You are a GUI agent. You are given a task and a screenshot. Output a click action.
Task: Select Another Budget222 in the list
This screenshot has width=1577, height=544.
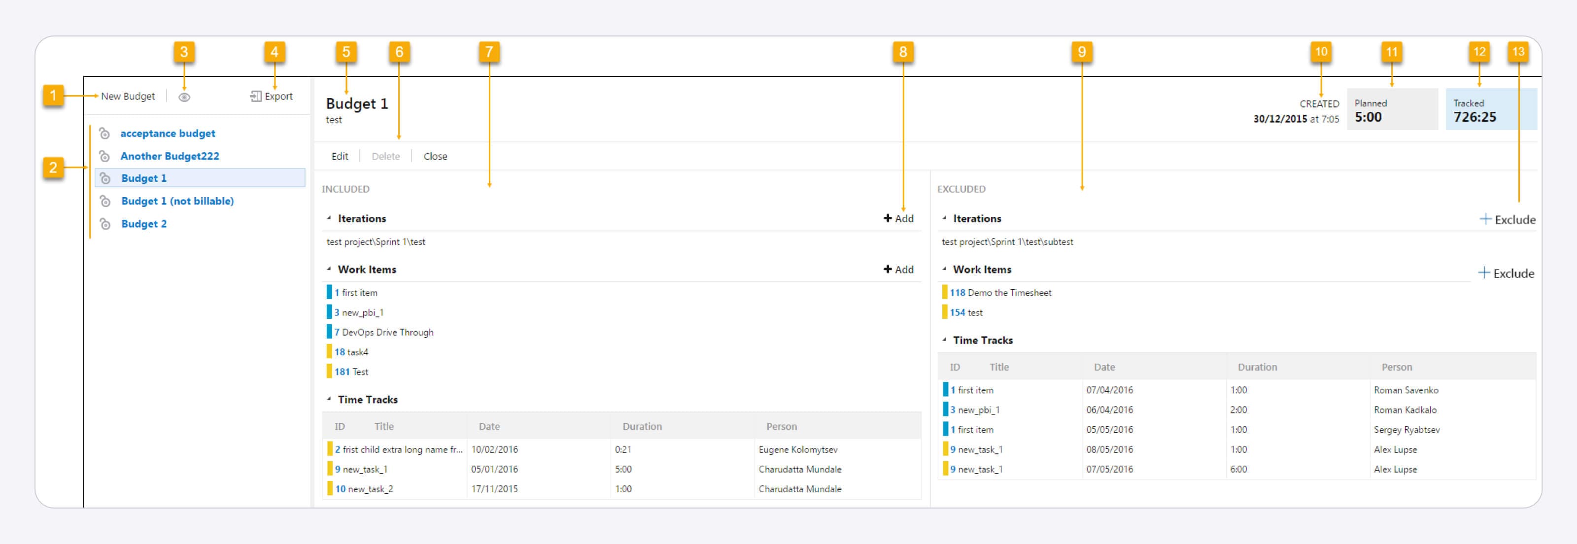(x=170, y=156)
